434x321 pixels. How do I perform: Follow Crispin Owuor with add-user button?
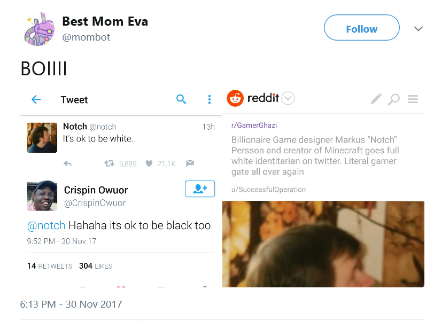(x=200, y=189)
